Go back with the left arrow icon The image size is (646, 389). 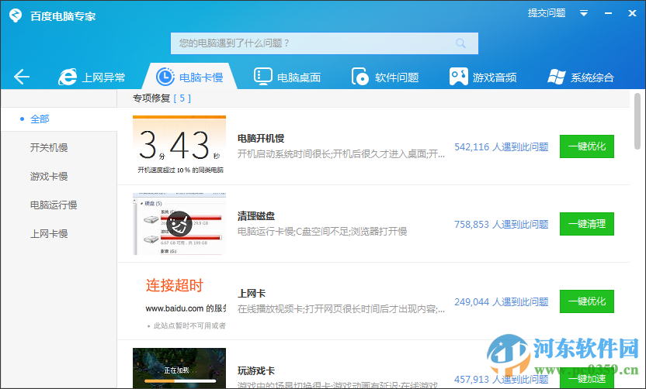click(x=22, y=77)
